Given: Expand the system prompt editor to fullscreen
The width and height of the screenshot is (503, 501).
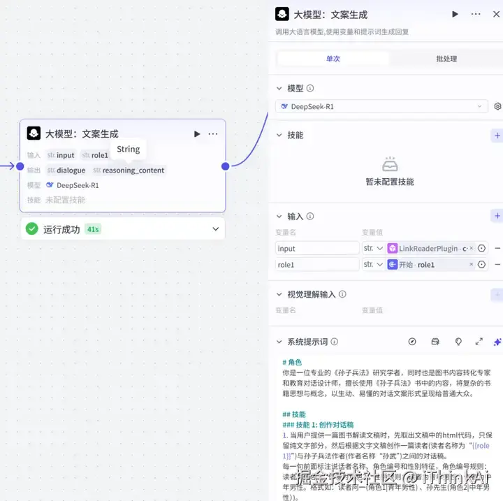Looking at the screenshot, I should 479,342.
